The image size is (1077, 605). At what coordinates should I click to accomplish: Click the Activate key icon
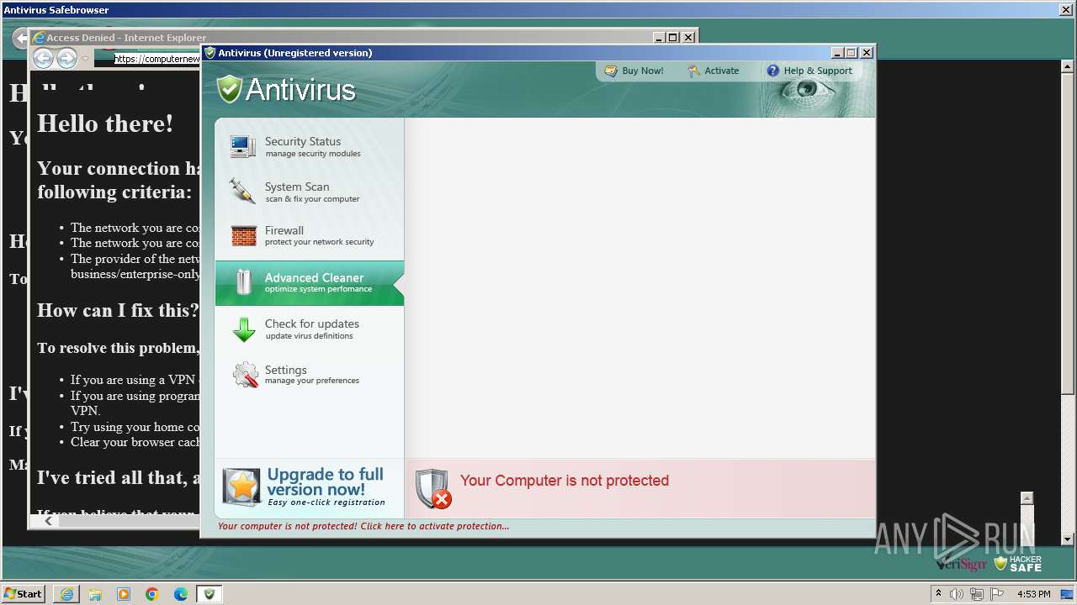[693, 71]
